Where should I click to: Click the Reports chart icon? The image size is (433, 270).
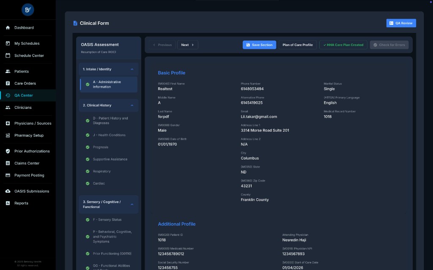point(8,203)
